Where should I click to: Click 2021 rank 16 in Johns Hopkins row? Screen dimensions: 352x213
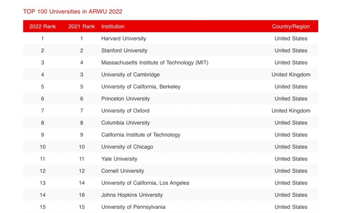point(82,195)
